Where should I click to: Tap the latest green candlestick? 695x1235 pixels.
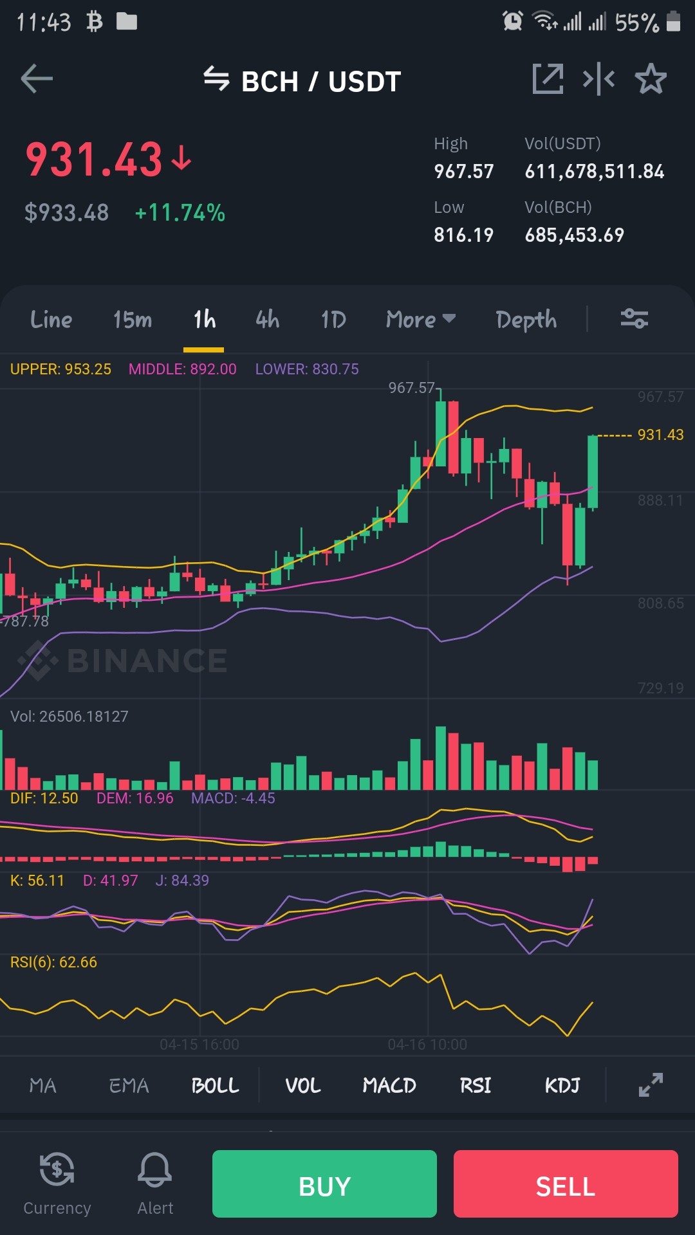[593, 472]
